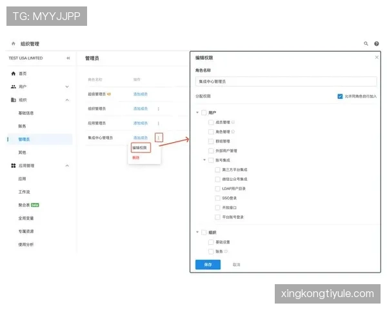Enable the 基础设置 checkbox
This screenshot has height=310, width=387.
(x=211, y=242)
